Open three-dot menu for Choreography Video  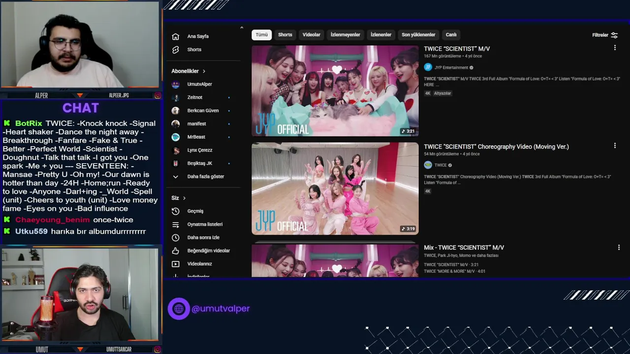[615, 146]
